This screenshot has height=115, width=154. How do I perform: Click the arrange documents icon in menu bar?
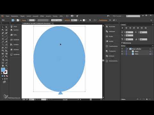coord(72,16)
